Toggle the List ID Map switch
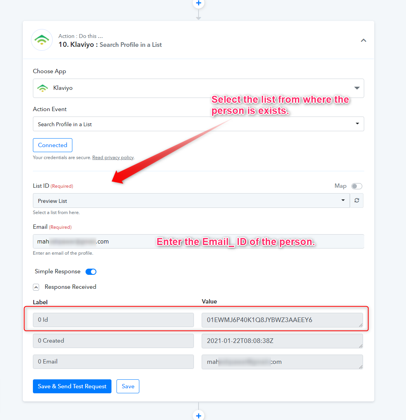 pos(357,186)
